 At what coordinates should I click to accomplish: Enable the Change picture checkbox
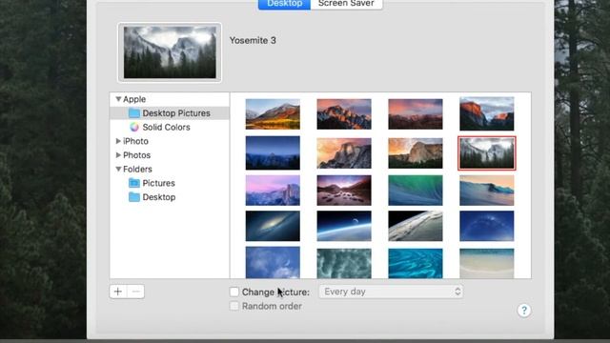pos(234,292)
